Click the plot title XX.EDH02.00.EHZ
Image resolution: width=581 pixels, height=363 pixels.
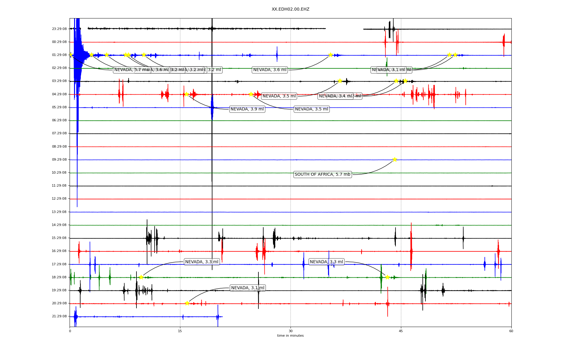click(290, 9)
